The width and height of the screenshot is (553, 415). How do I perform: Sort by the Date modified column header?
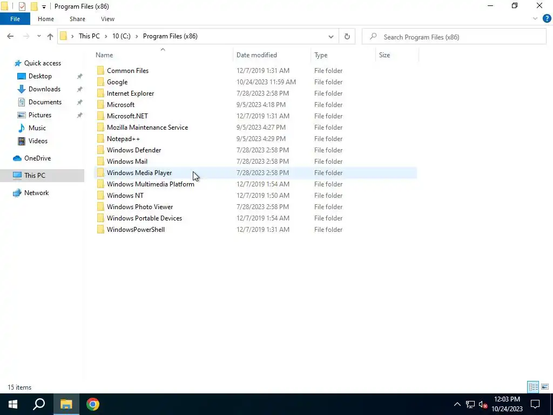[257, 55]
